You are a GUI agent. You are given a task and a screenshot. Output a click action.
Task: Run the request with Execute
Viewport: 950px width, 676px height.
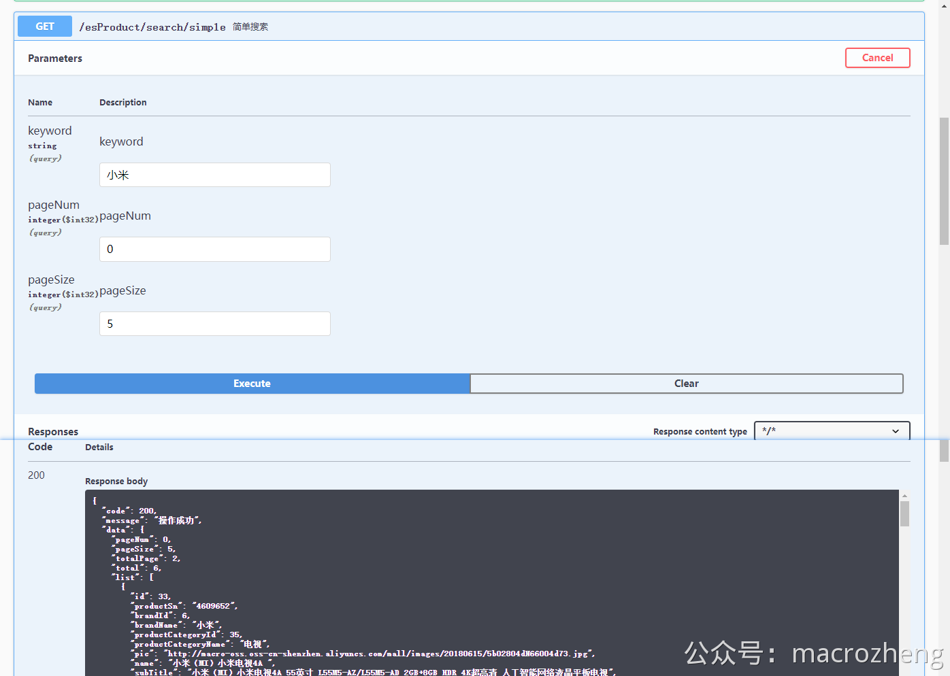pos(252,384)
